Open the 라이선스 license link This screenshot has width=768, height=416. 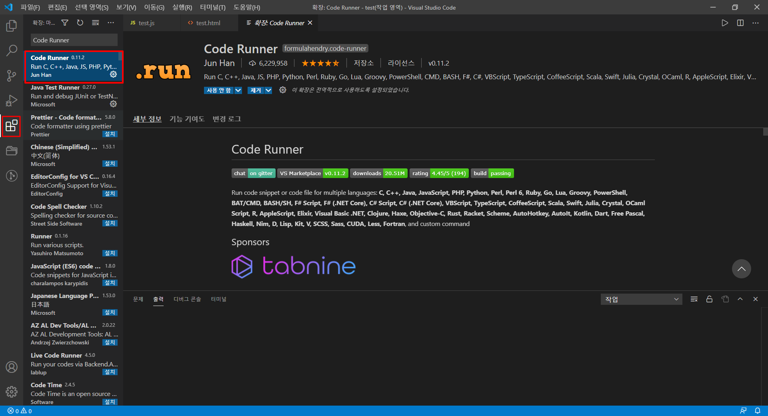[x=401, y=63]
